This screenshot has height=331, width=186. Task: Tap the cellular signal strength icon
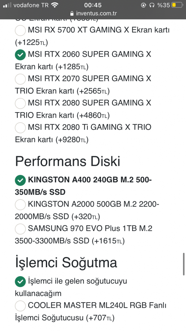tap(7, 5)
